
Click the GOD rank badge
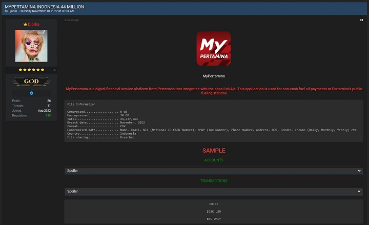pos(31,81)
